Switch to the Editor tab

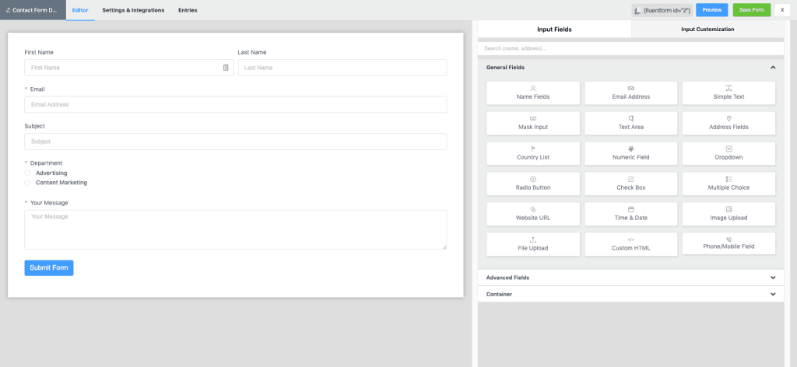(80, 10)
